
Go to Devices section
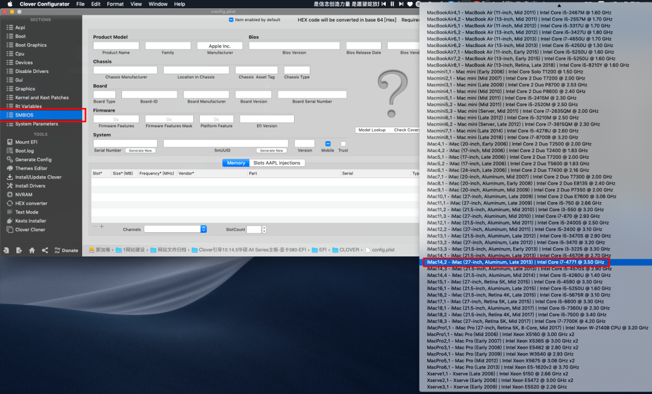click(24, 62)
